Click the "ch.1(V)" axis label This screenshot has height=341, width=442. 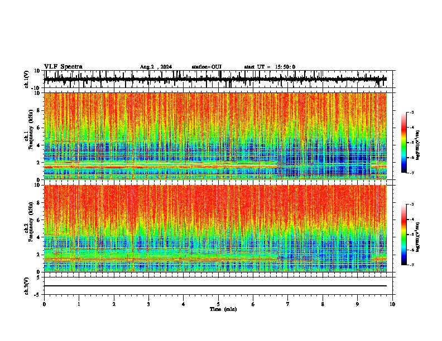27,79
